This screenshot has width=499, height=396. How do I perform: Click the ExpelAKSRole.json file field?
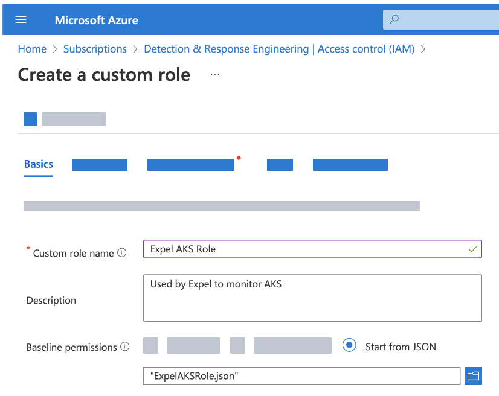(x=301, y=376)
